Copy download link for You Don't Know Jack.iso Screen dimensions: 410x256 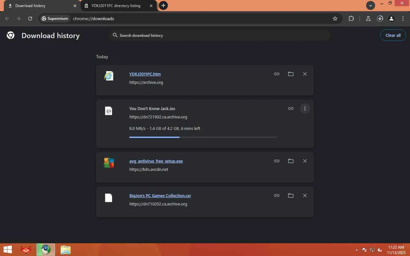[x=291, y=108]
